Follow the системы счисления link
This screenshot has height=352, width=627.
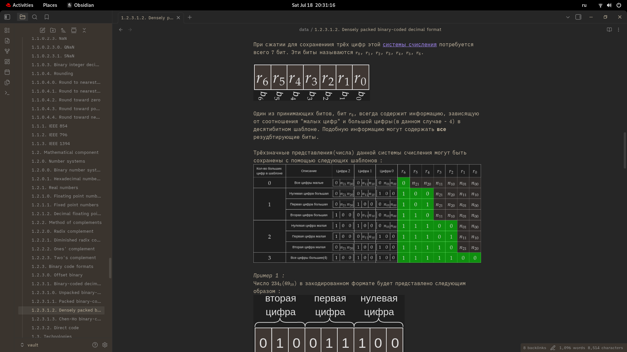tap(410, 45)
